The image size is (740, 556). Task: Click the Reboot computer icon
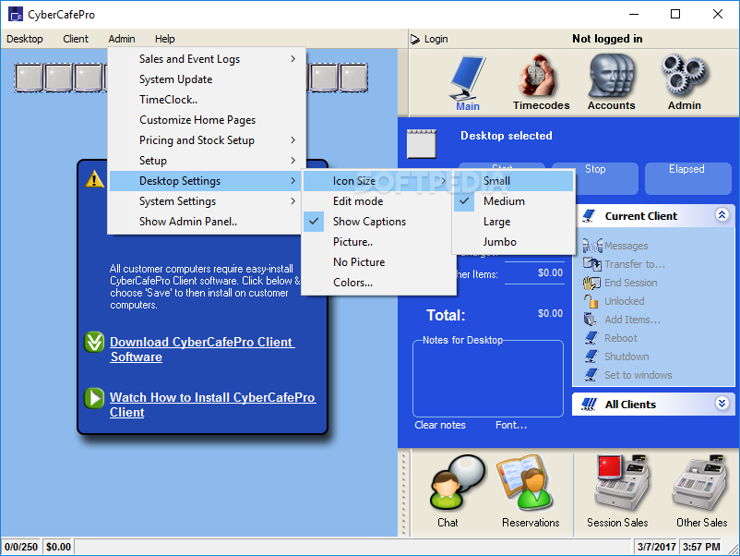click(591, 338)
